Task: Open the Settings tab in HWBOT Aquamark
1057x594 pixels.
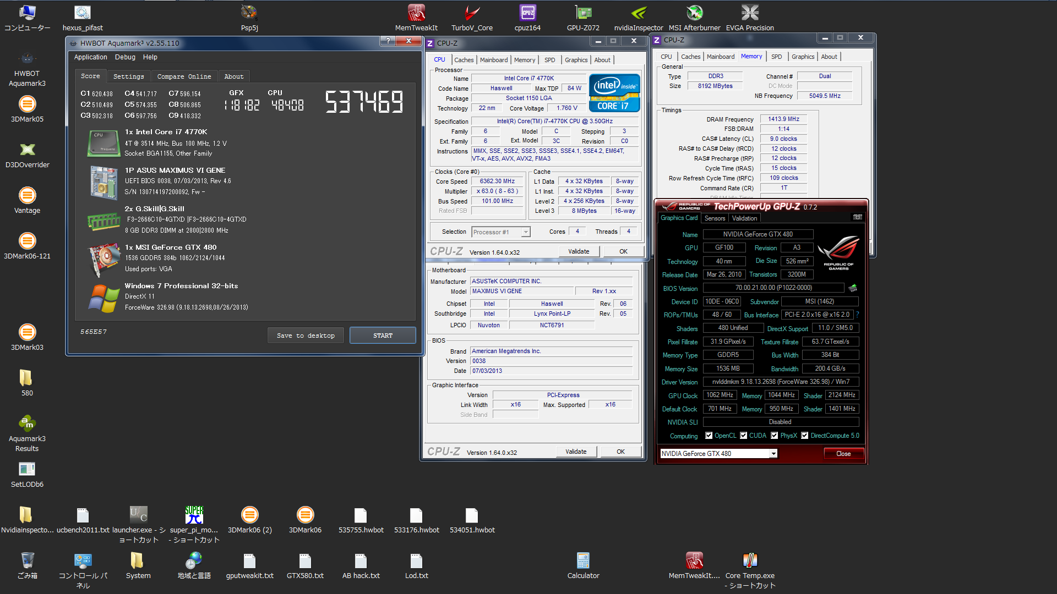Action: tap(128, 76)
